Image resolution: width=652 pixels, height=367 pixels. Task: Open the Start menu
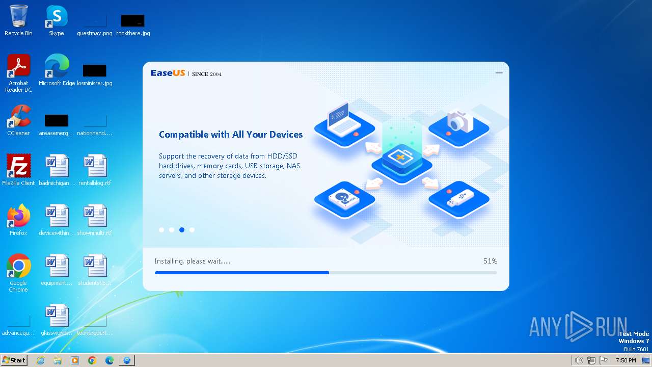click(x=14, y=360)
